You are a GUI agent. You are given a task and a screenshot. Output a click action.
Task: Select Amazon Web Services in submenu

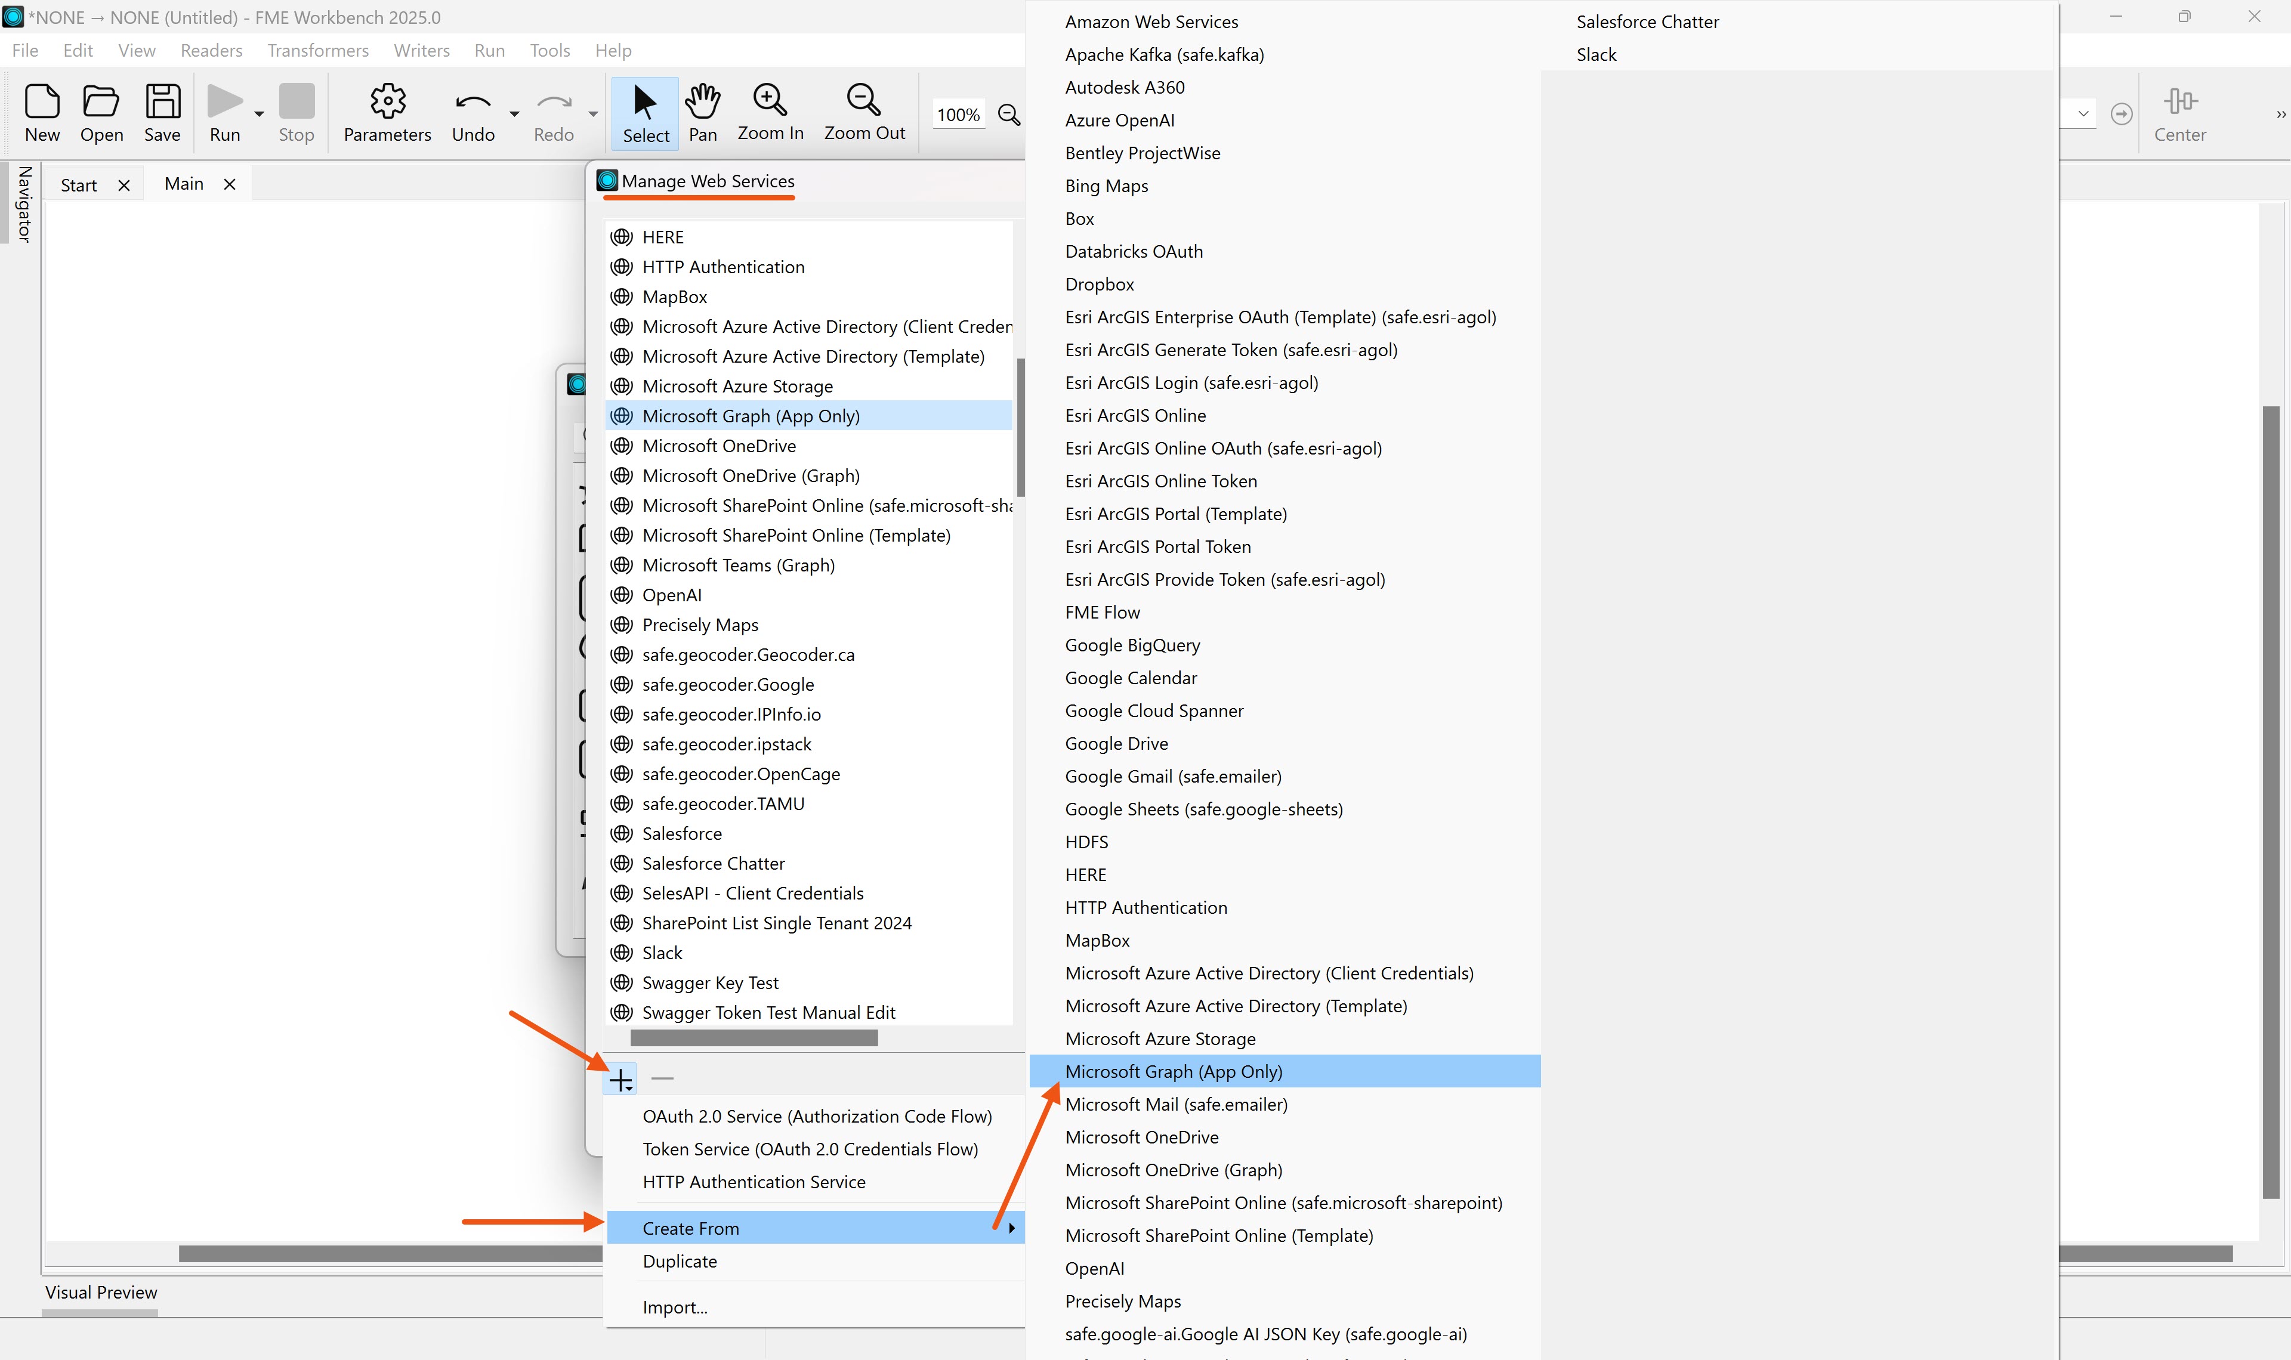pyautogui.click(x=1285, y=22)
